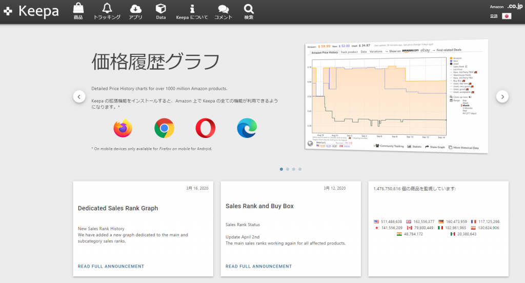Read full announcement for Dedicated Sales Rank Graph
Image resolution: width=525 pixels, height=283 pixels.
click(111, 266)
